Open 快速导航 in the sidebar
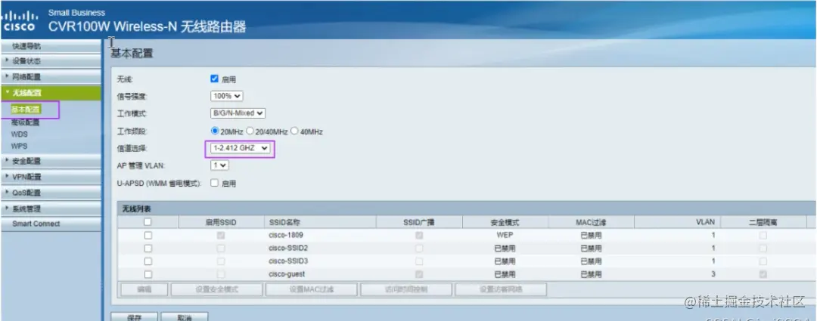The width and height of the screenshot is (817, 321). [51, 46]
